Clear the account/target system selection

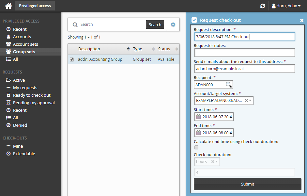tap(246, 101)
